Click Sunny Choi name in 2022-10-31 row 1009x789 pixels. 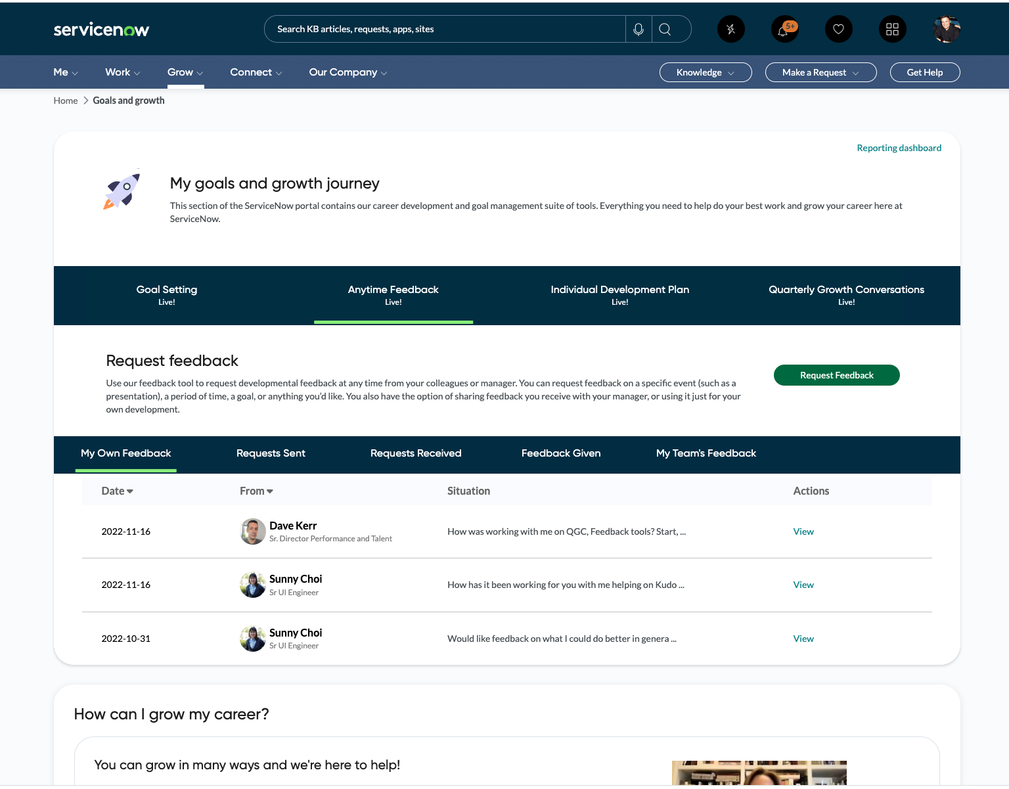tap(296, 633)
